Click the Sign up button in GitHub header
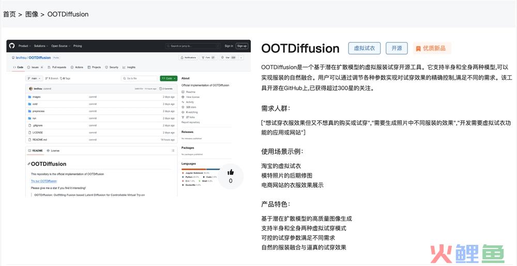Image resolution: width=517 pixels, height=266 pixels. pos(242,46)
